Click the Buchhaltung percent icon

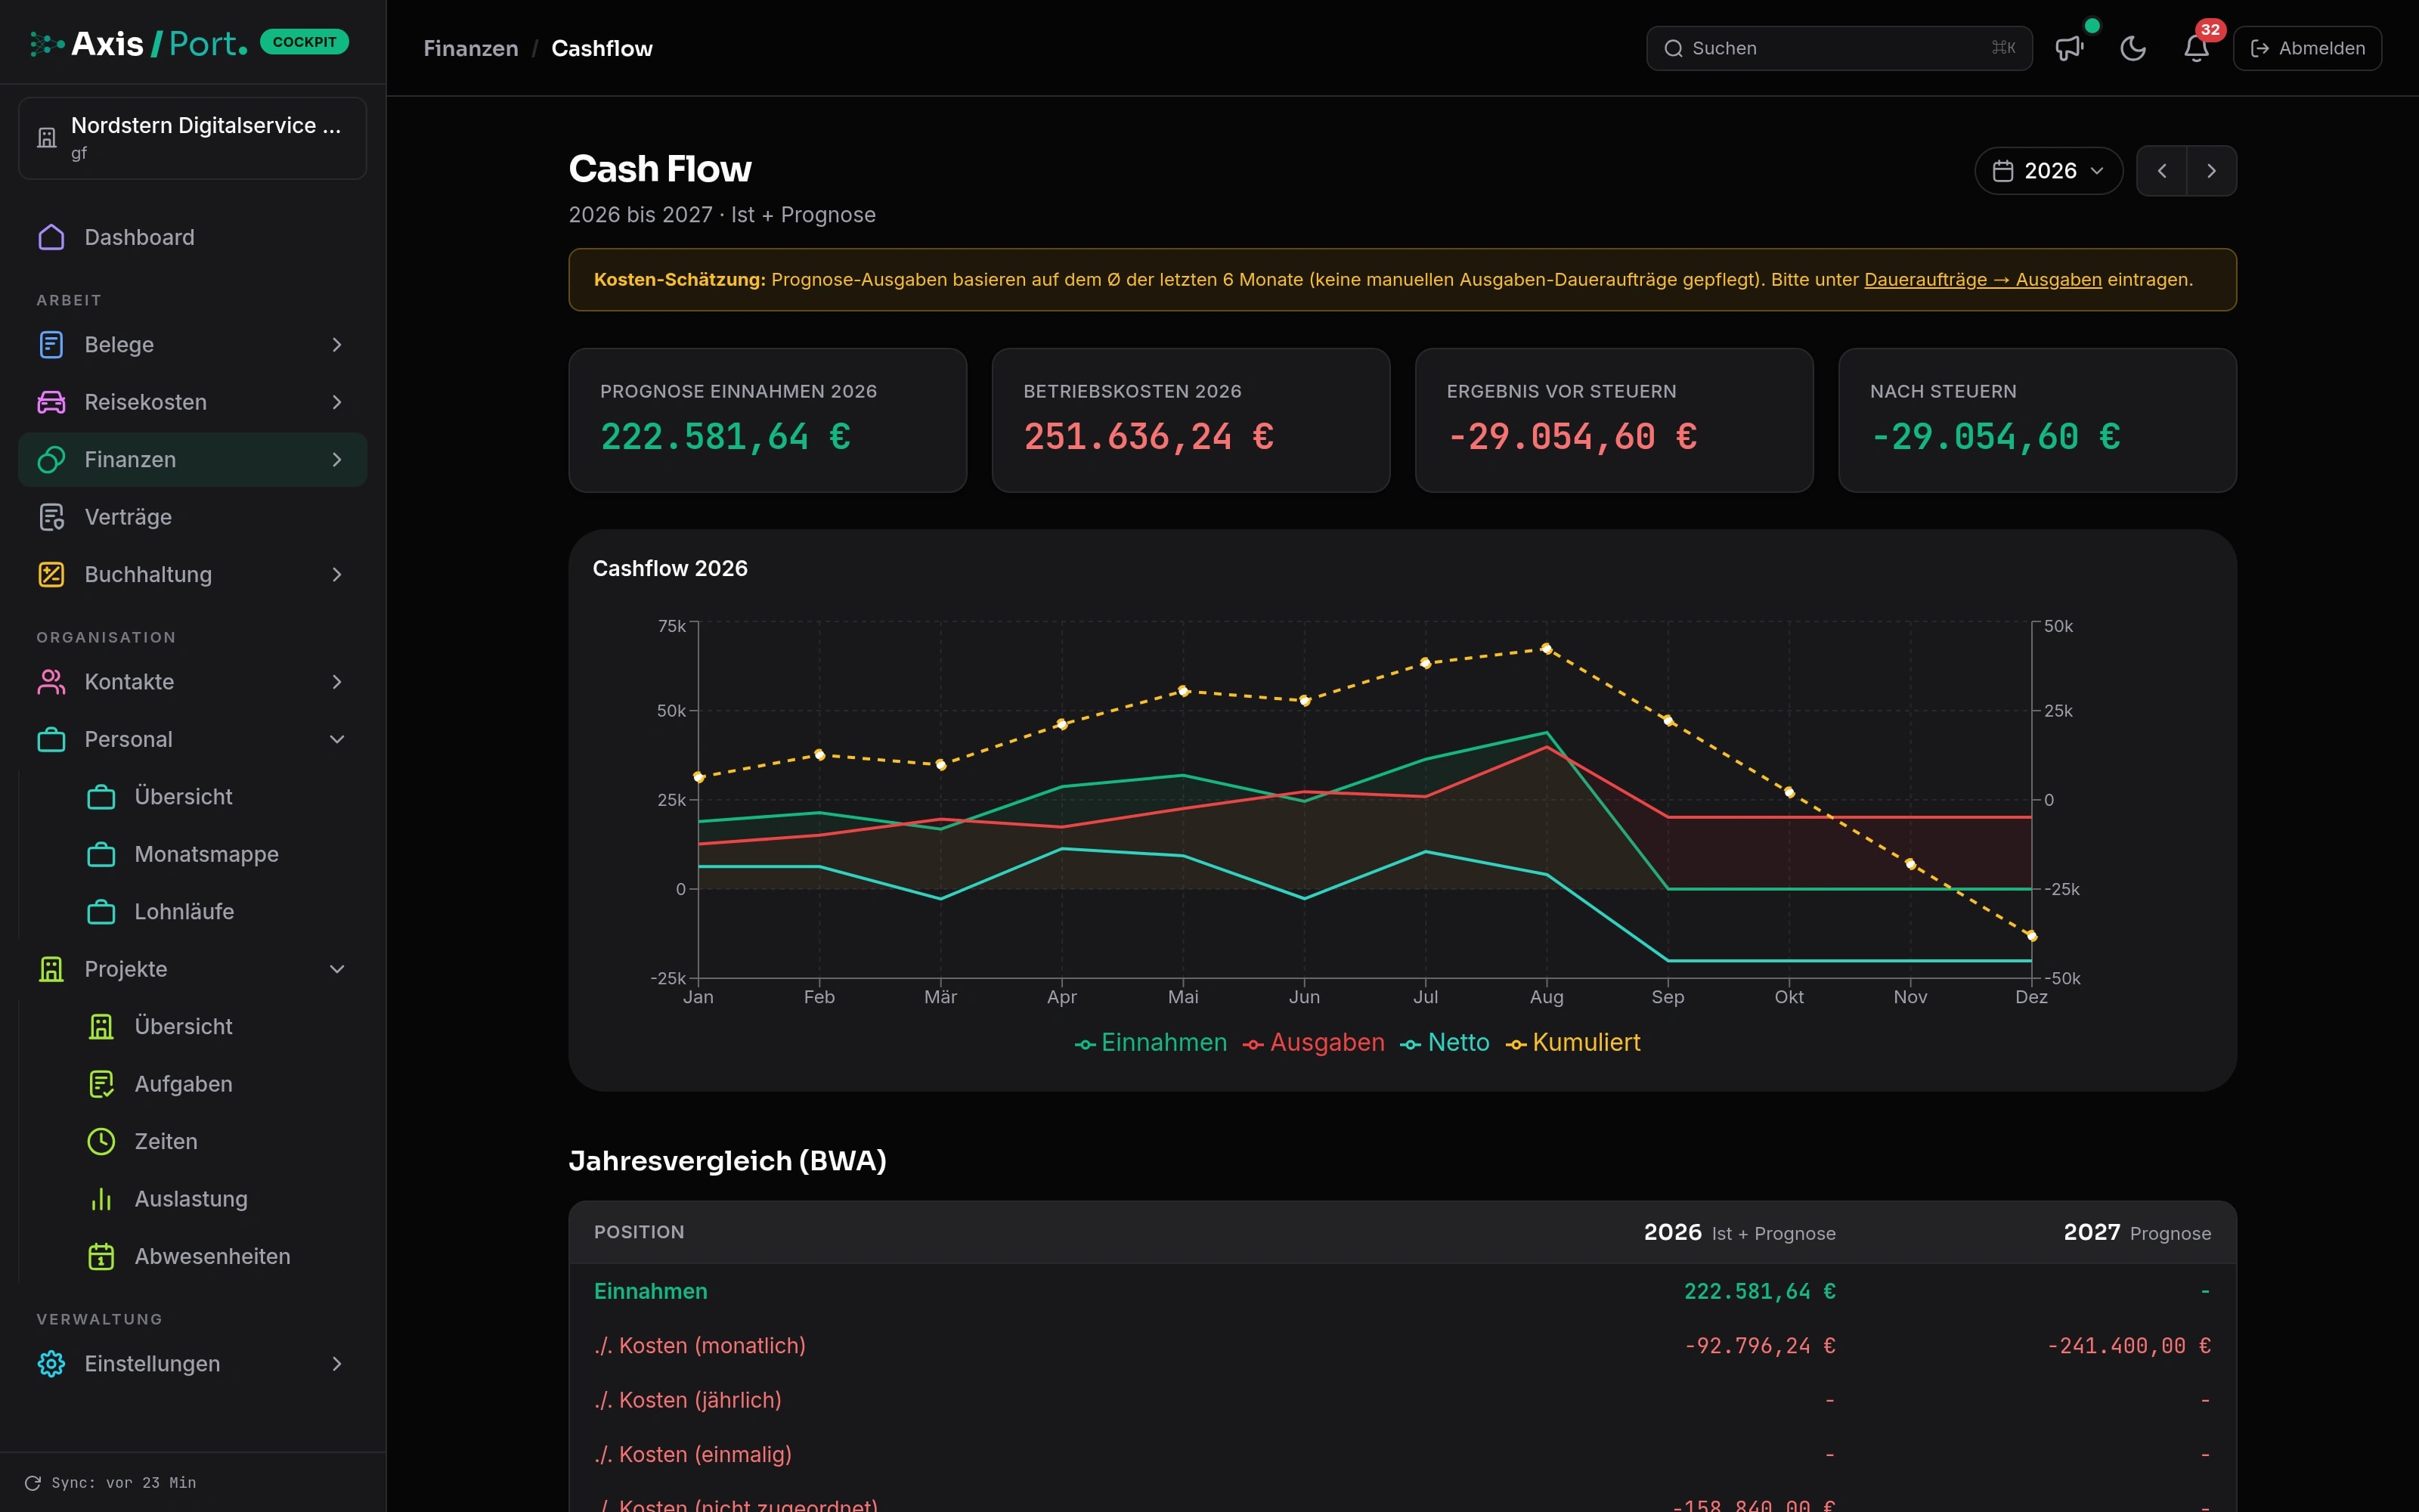point(51,574)
